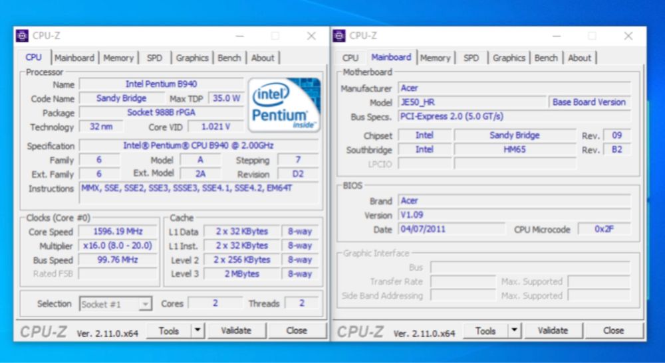The image size is (665, 363).
Task: Click the technology value '32 nm'
Action: pyautogui.click(x=101, y=127)
